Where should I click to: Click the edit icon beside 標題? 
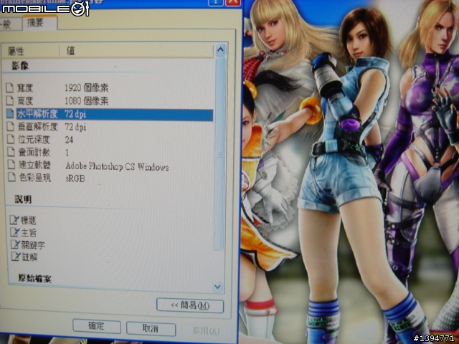[14, 220]
